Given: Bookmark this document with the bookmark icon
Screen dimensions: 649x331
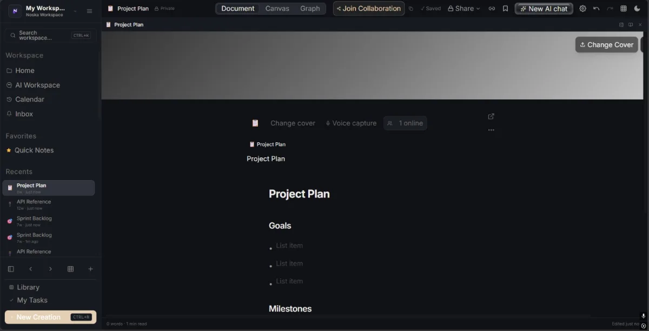Looking at the screenshot, I should tap(505, 9).
